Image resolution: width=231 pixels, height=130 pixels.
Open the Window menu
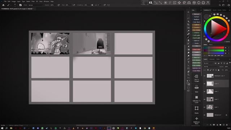(47, 1)
